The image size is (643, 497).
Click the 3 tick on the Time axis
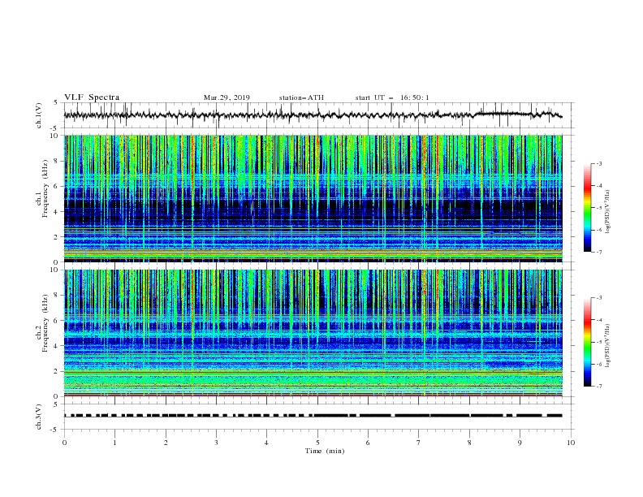tap(216, 443)
